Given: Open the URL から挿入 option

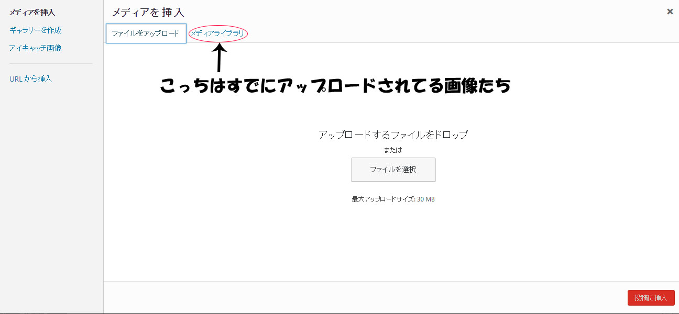Looking at the screenshot, I should point(30,79).
